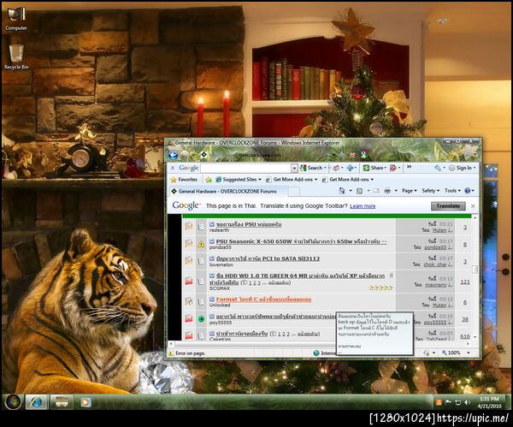This screenshot has height=427, width=513.
Task: Open the Windows Start orb
Action: [13, 402]
